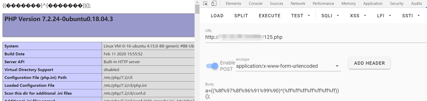Go to the Application tab
427x101 pixels.
coord(373,4)
